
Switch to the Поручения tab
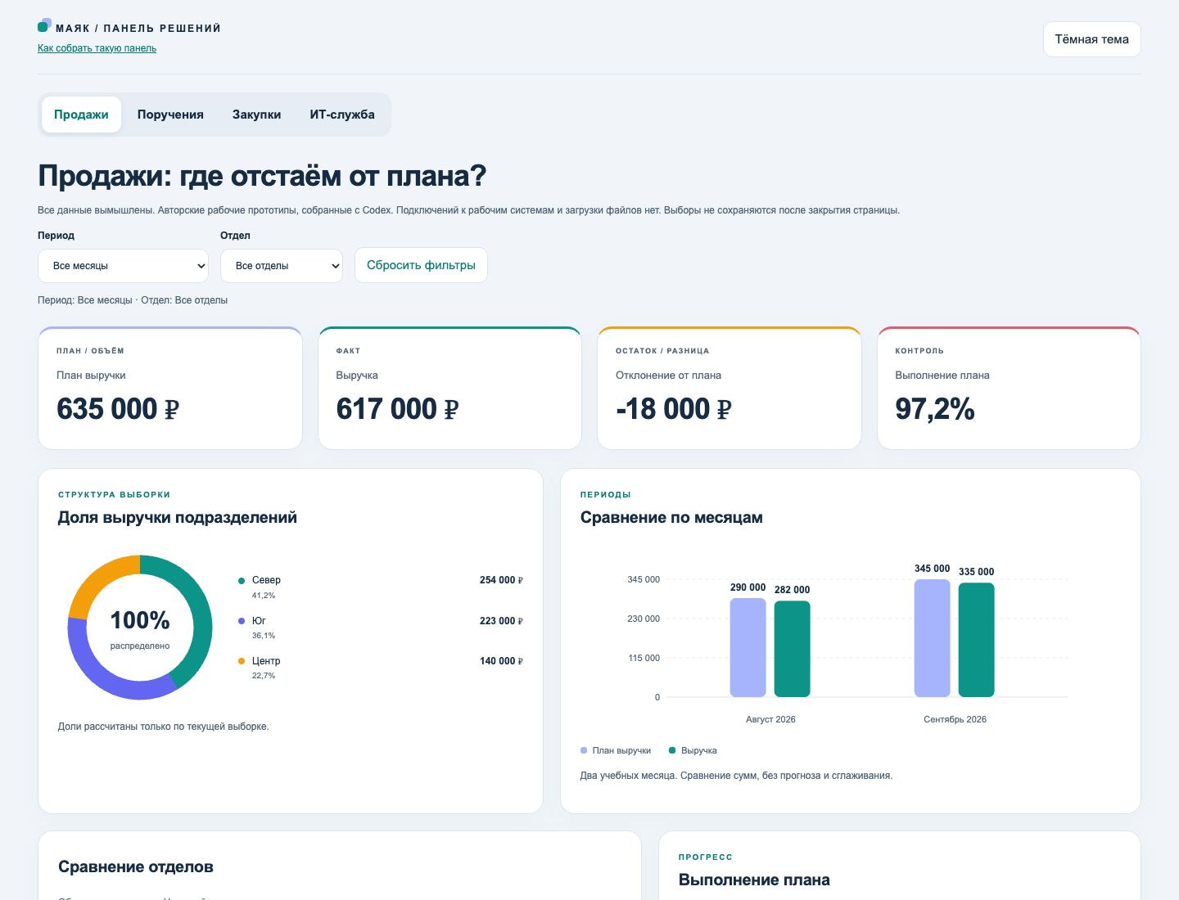pos(170,115)
